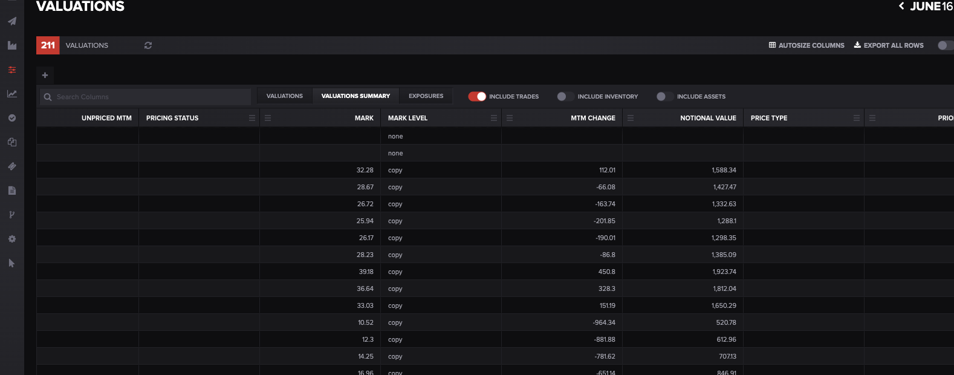Select notional value 1,588.34 cell

683,170
